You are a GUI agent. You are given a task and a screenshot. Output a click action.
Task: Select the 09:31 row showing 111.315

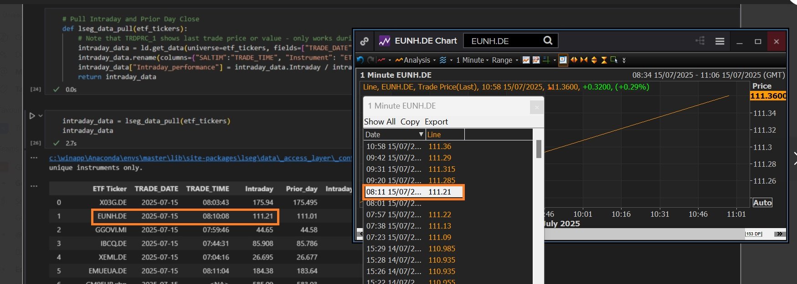tap(448, 169)
